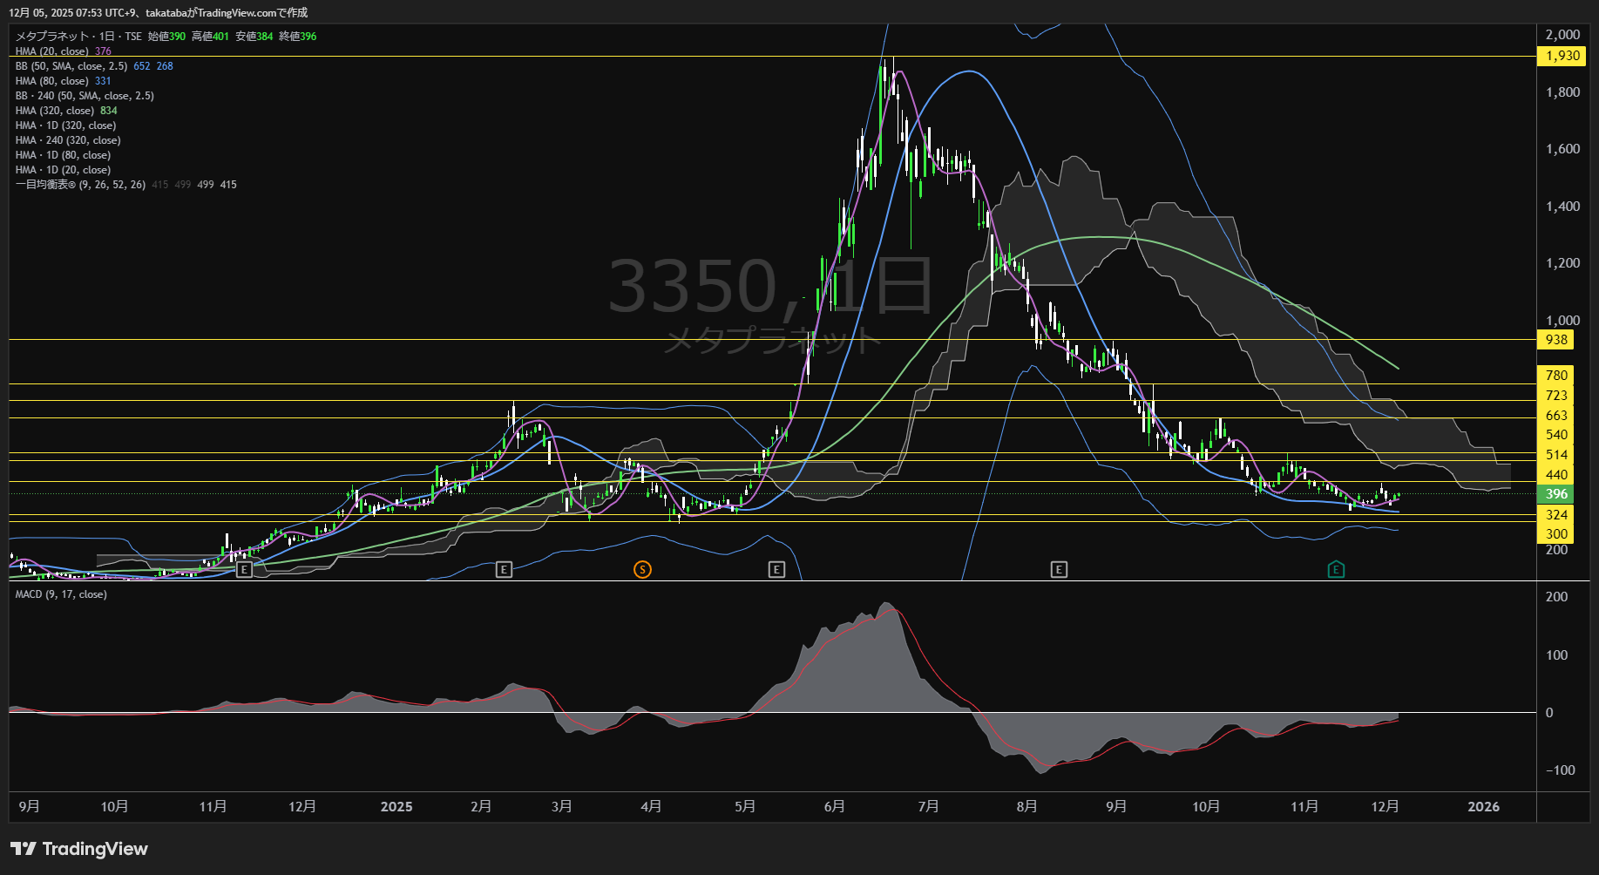Click the green earnings marker near November 2025

pyautogui.click(x=1336, y=570)
